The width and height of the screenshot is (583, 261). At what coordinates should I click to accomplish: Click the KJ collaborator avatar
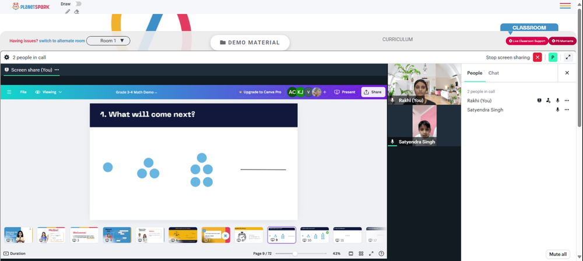[x=300, y=92]
